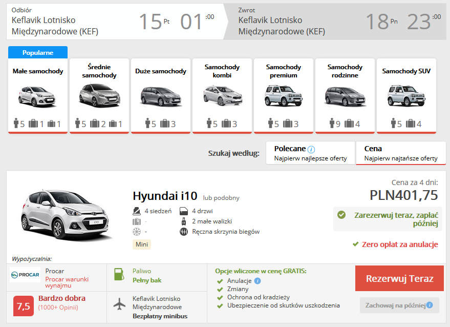The height and width of the screenshot is (327, 450).
Task: Click the checkmark next to Zmiany
Action: [x=220, y=290]
